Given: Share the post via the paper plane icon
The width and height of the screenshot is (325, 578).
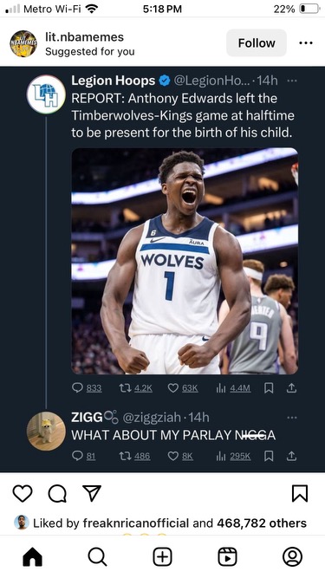Looking at the screenshot, I should tap(92, 493).
